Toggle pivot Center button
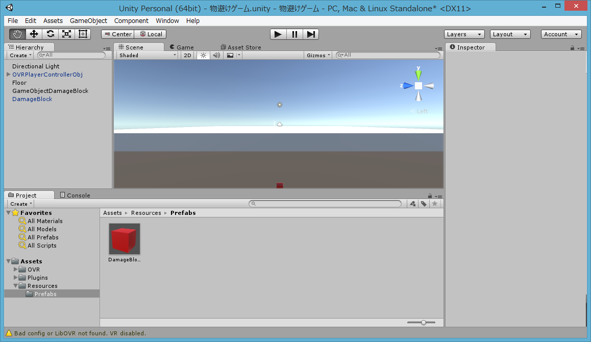 tap(117, 34)
